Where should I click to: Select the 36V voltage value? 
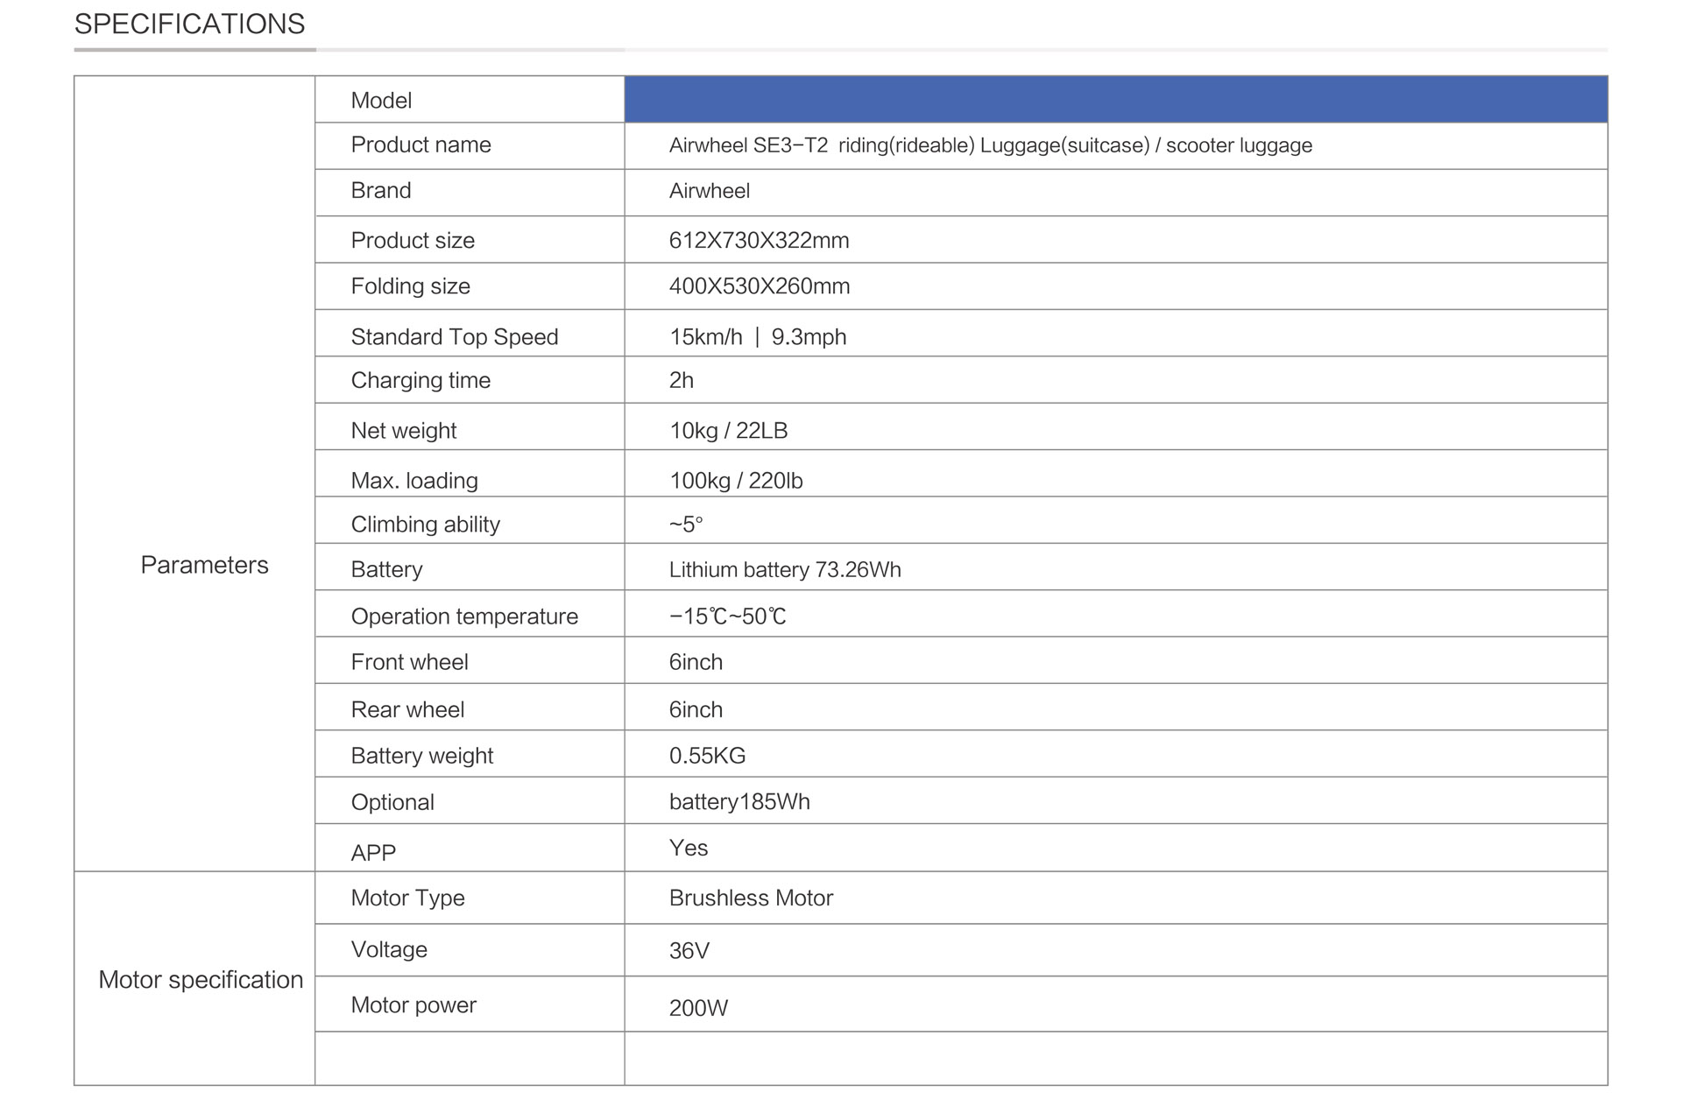pyautogui.click(x=689, y=951)
